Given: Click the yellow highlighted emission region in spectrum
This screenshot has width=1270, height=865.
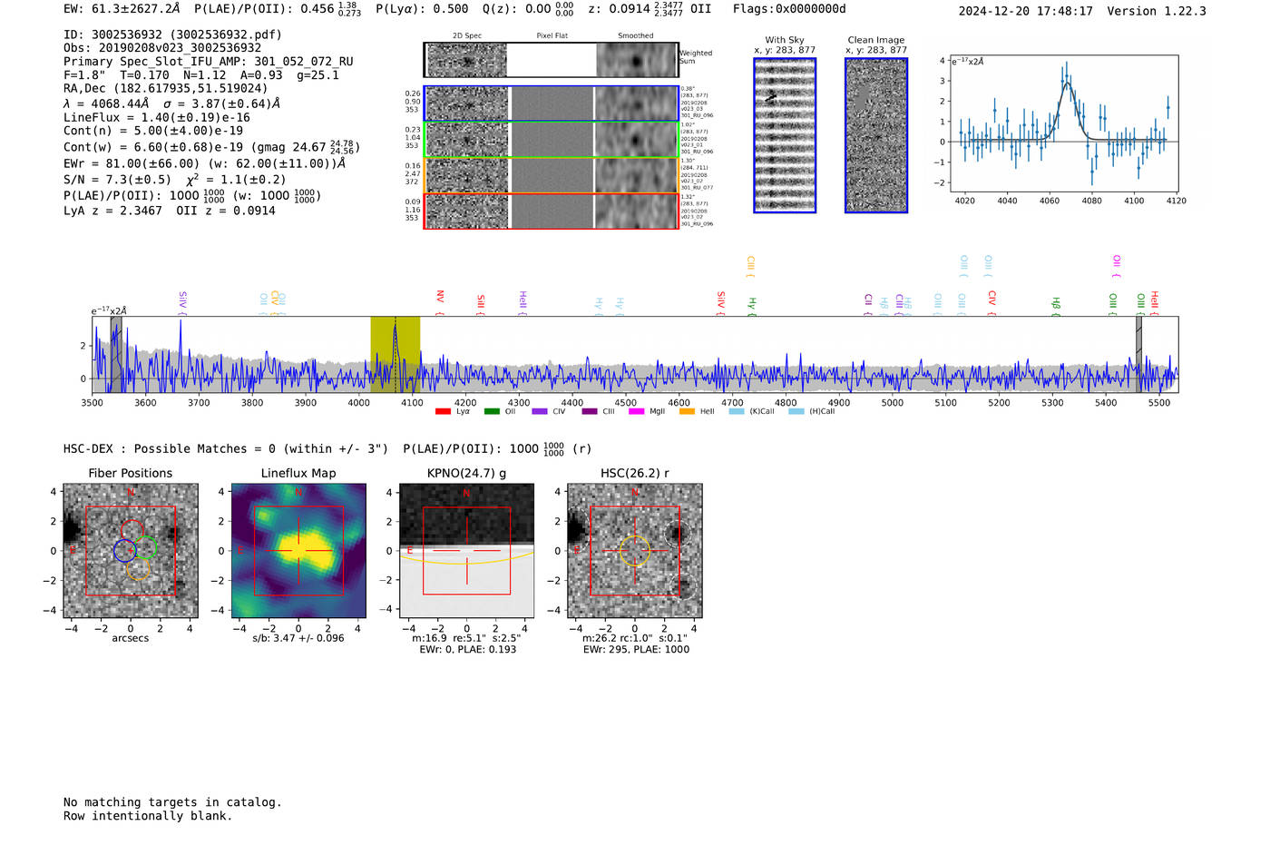Looking at the screenshot, I should point(395,354).
